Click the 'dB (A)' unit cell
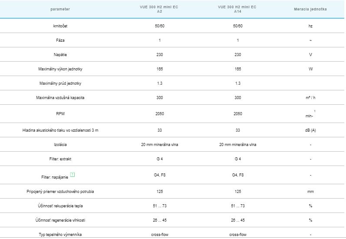This screenshot has width=346, height=239. [x=310, y=130]
